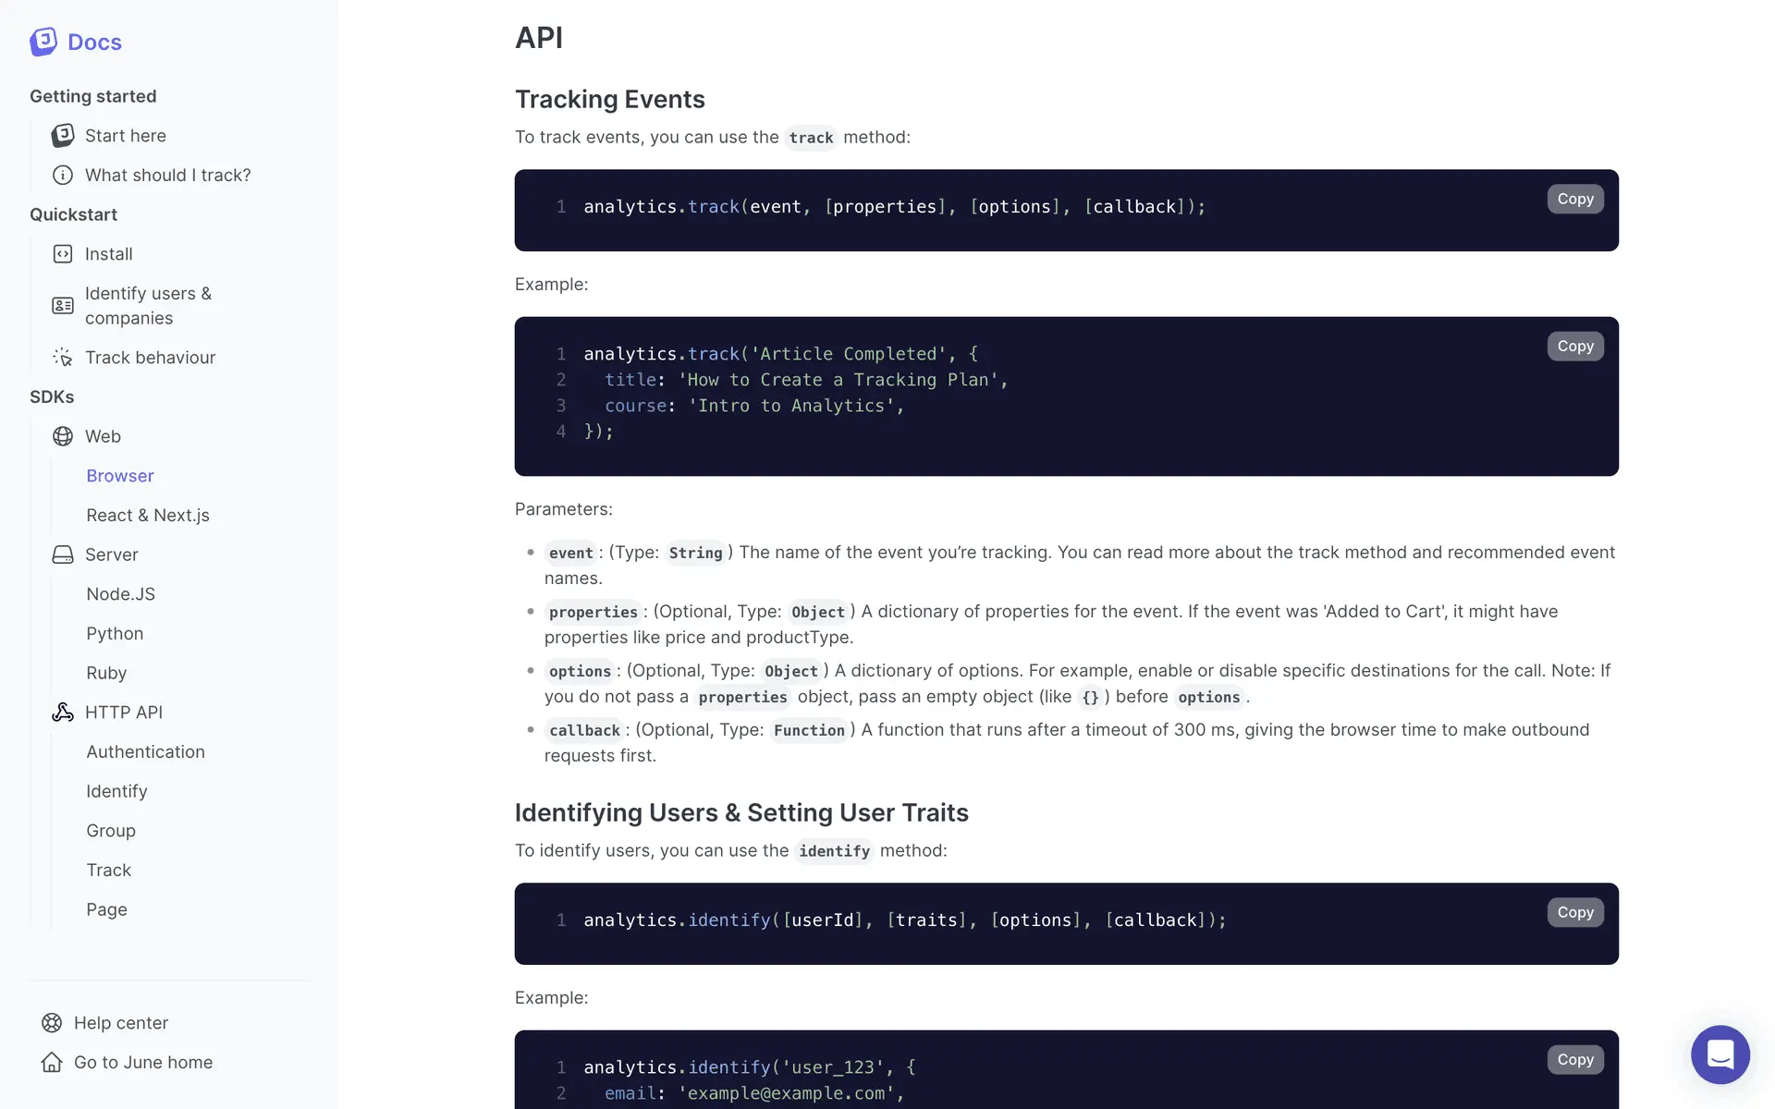
Task: Click the HTTP API webhook icon
Action: (63, 713)
